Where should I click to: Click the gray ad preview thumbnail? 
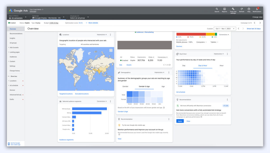click(145, 45)
